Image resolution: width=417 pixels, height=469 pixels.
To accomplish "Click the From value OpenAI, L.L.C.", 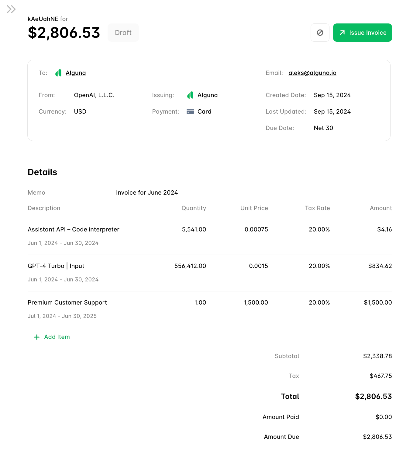I will click(x=94, y=95).
